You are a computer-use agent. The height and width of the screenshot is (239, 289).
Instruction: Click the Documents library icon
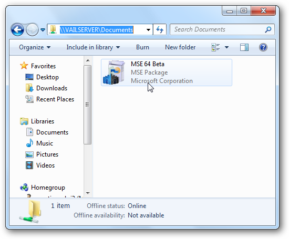29,132
